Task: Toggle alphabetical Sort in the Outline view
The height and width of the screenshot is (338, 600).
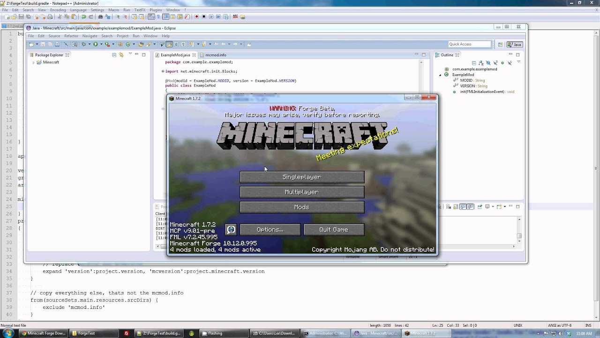Action: (x=481, y=63)
